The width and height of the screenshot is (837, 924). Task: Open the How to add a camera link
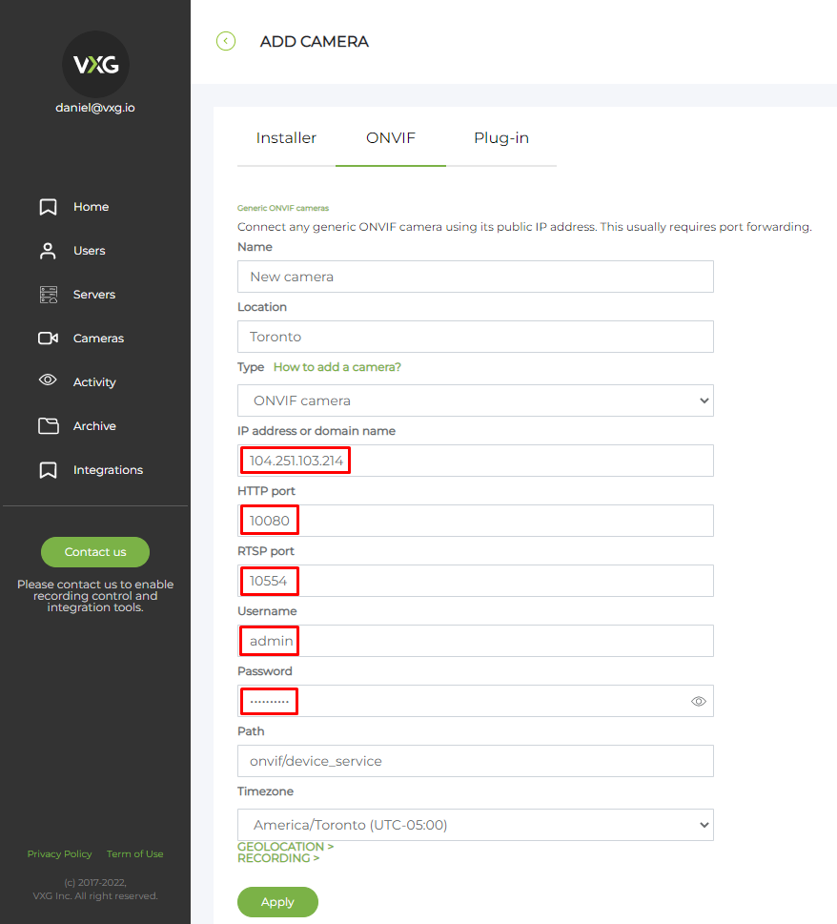pyautogui.click(x=337, y=366)
